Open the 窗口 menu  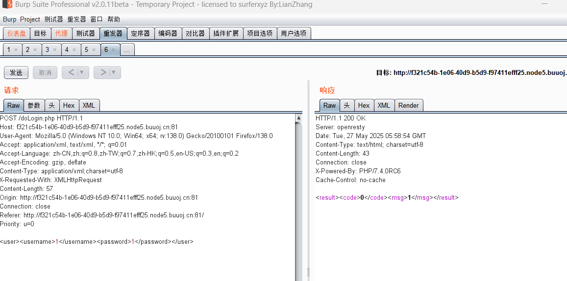[97, 19]
